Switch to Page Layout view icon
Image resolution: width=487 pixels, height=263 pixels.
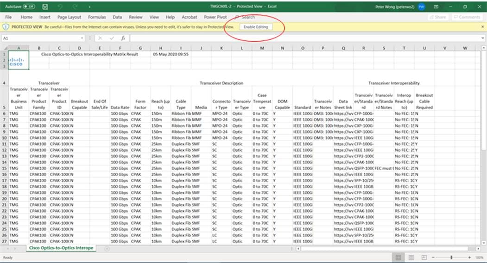411,257
